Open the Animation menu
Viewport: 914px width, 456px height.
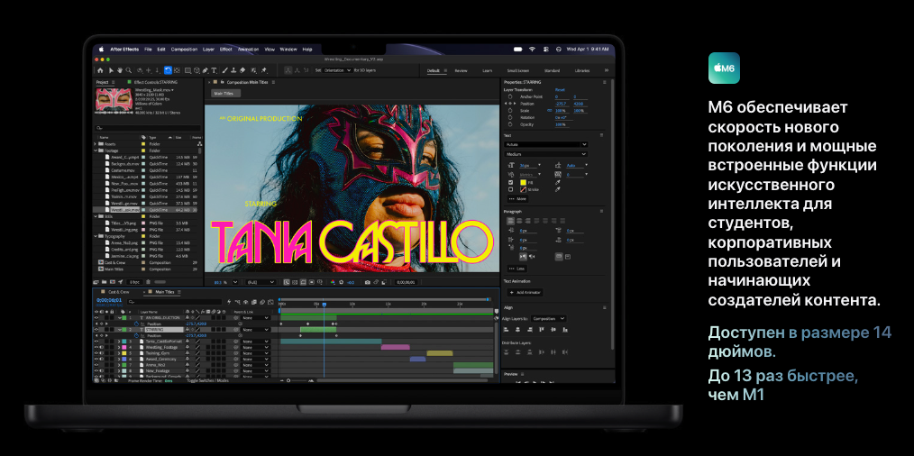point(249,49)
